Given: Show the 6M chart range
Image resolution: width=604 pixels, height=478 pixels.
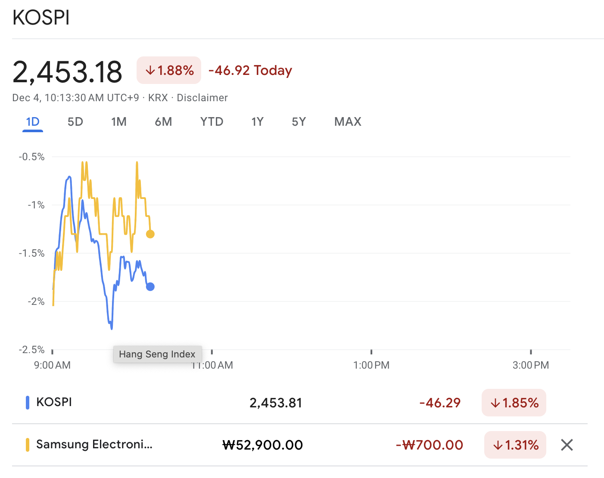Looking at the screenshot, I should pos(163,122).
